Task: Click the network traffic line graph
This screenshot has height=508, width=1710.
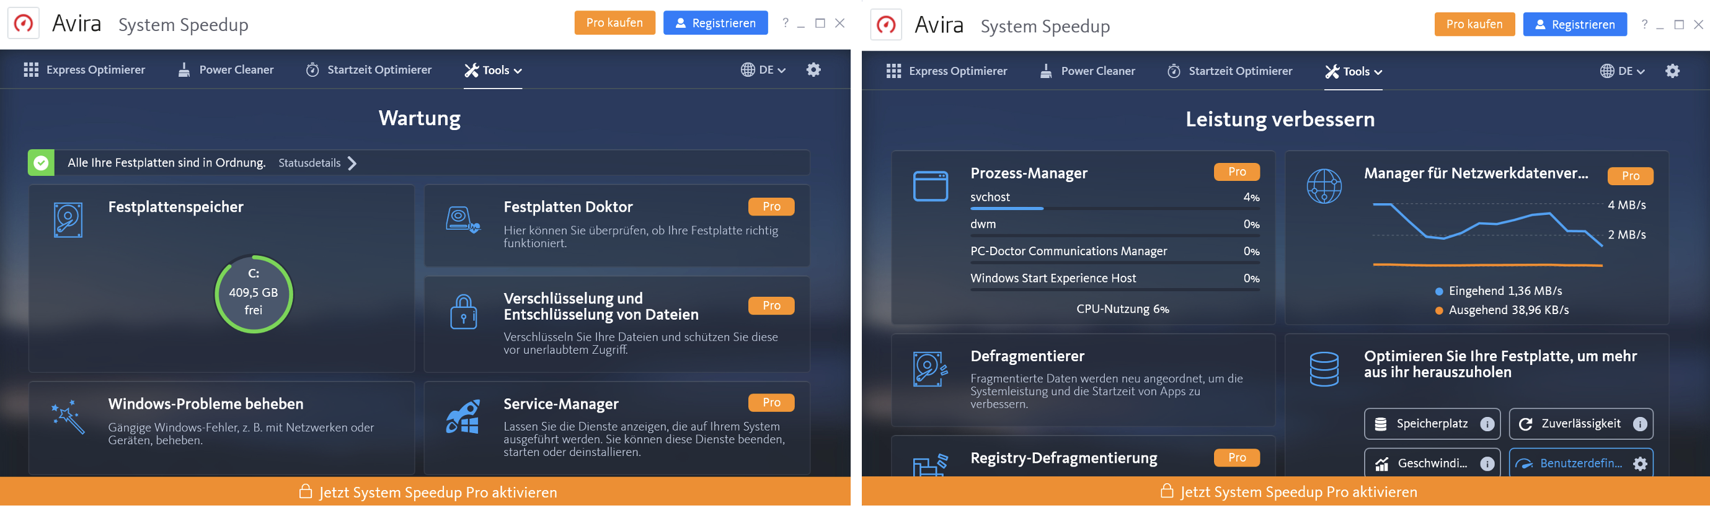Action: [1487, 235]
